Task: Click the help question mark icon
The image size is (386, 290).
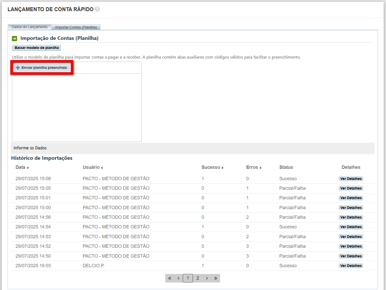Action: (97, 9)
